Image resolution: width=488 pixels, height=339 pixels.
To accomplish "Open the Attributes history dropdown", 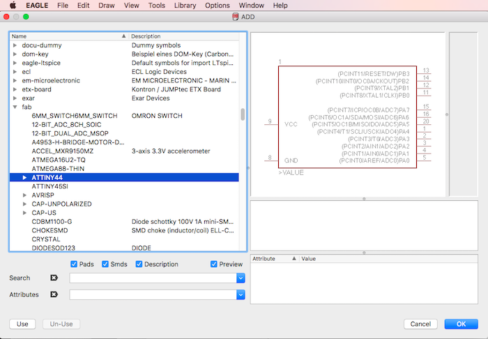I will point(241,294).
